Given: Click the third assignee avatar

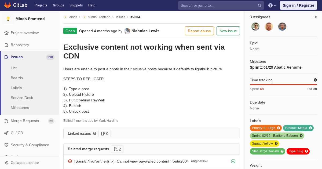Looking at the screenshot, I should tap(282, 27).
